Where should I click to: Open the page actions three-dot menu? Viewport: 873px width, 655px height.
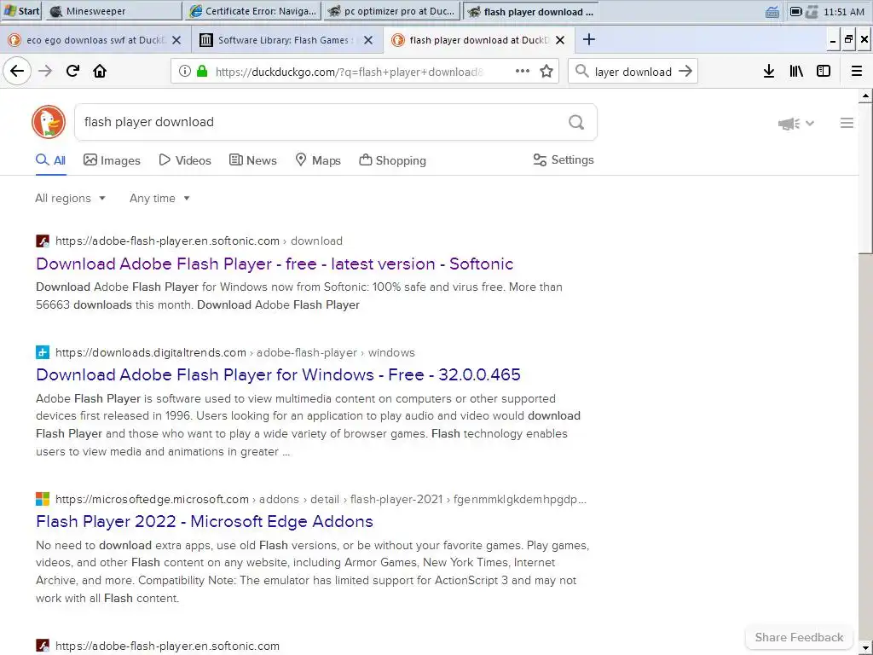(523, 71)
